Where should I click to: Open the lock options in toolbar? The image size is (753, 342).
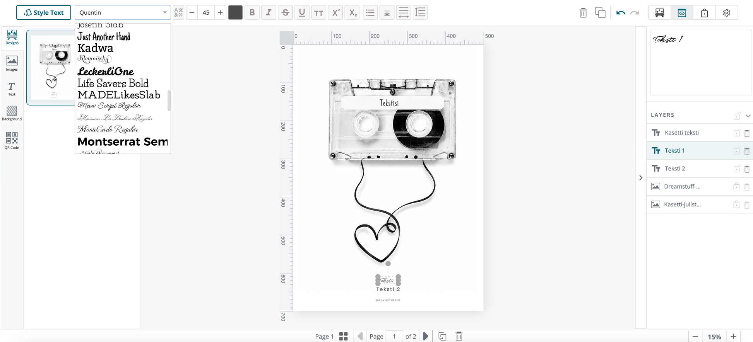704,13
